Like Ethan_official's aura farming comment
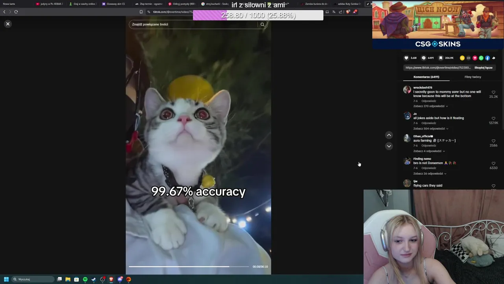Image resolution: width=504 pixels, height=284 pixels. [493, 141]
